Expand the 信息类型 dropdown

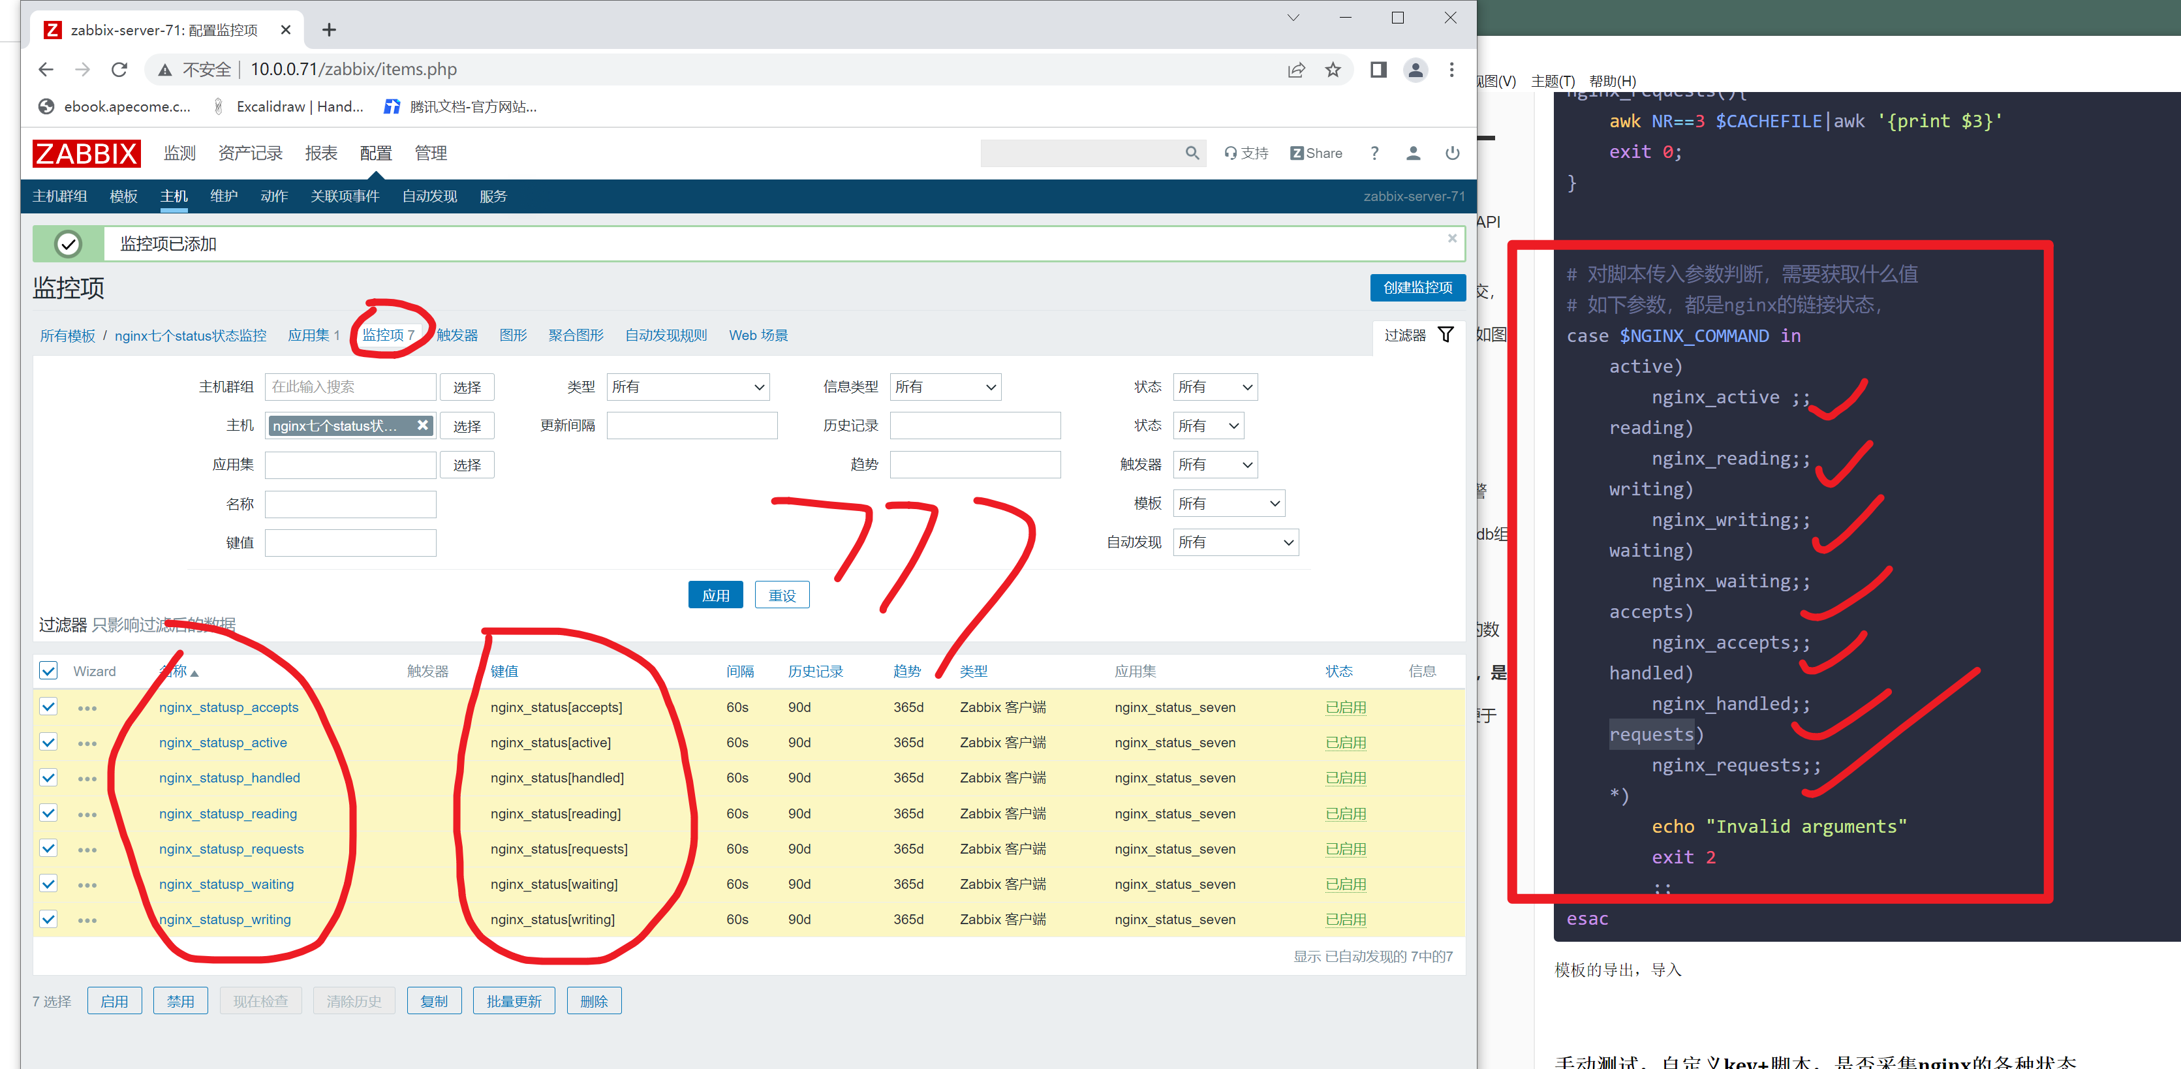(945, 387)
